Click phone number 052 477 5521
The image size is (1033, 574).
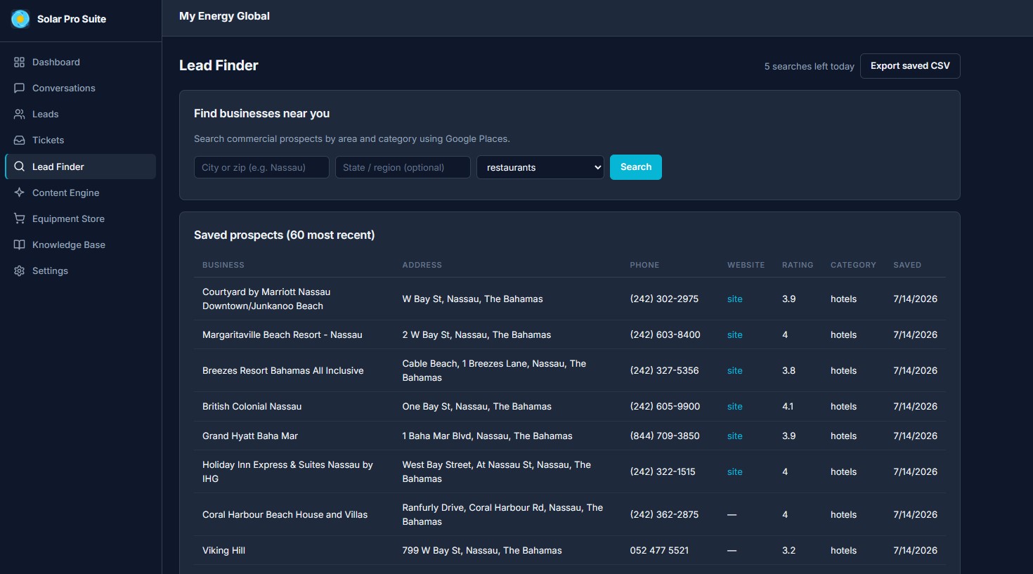coord(659,550)
